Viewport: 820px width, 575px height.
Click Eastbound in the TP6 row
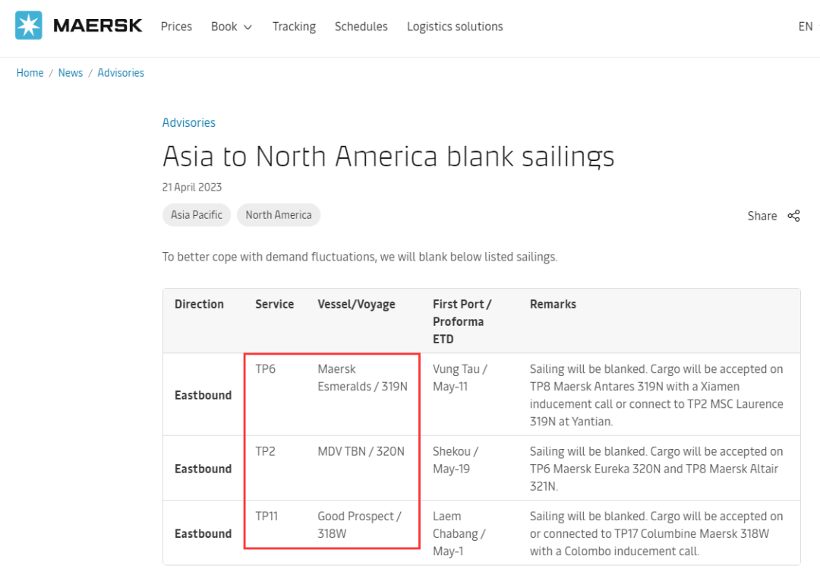[x=203, y=396]
